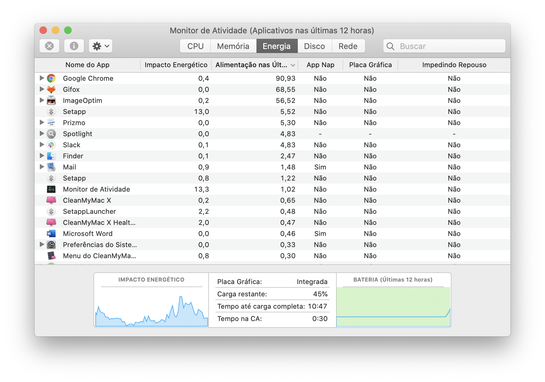Image resolution: width=545 pixels, height=382 pixels.
Task: Click the Prizmo app icon
Action: tap(51, 123)
